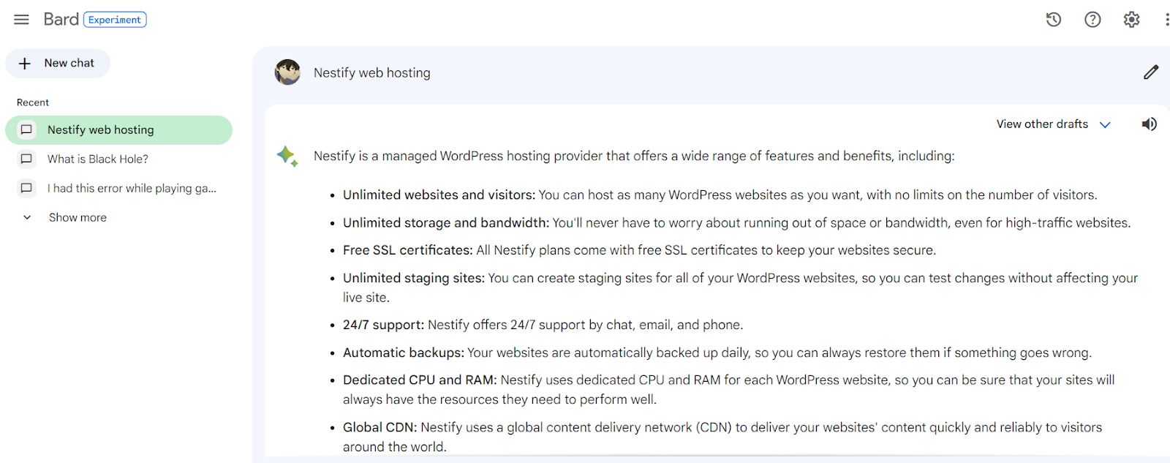Screen dimensions: 1170x463
Task: Click the Bard logo text
Action: [61, 20]
